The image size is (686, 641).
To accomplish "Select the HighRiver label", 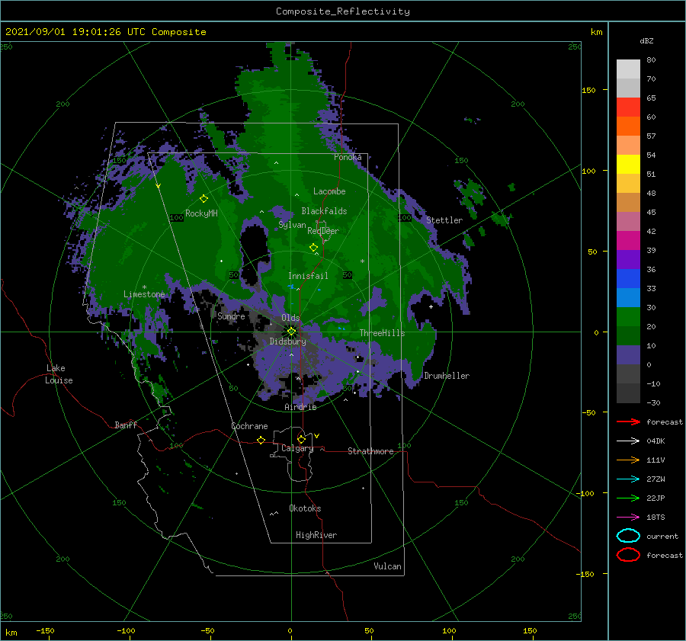I will (316, 535).
